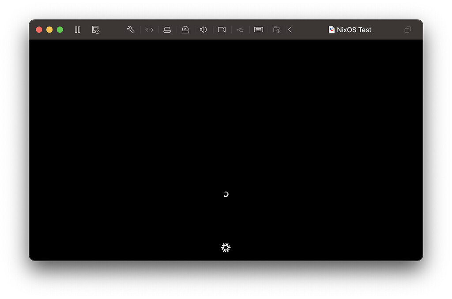452x299 pixels.
Task: Select the NixOS Test window title
Action: click(x=353, y=30)
